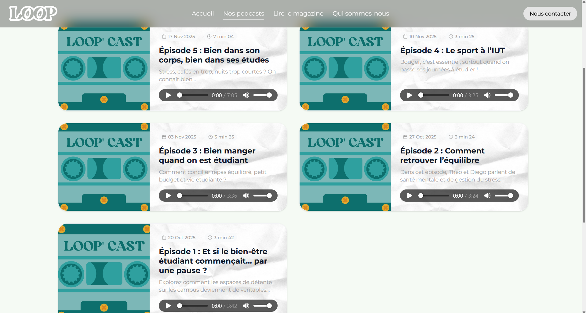The width and height of the screenshot is (586, 313).
Task: Click the LOOP logo
Action: tap(33, 13)
